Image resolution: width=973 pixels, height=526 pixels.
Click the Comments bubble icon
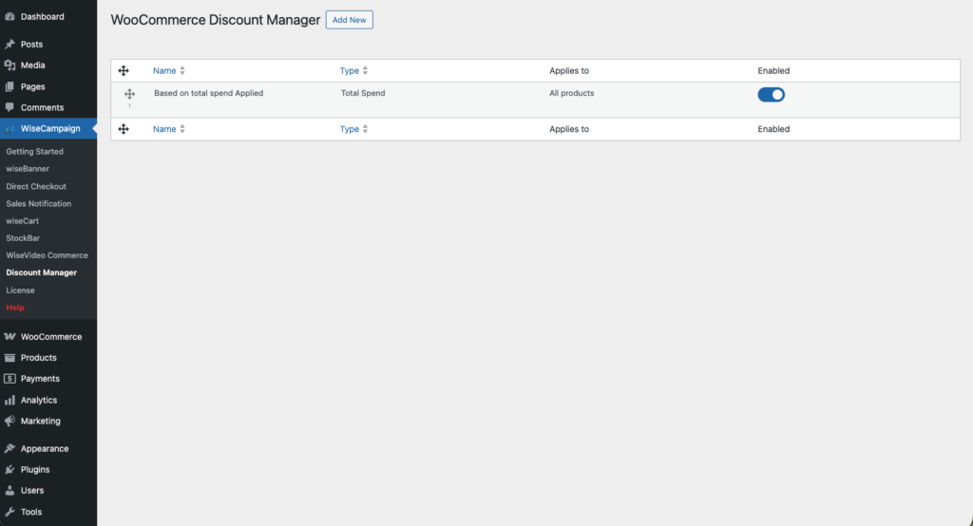click(10, 107)
